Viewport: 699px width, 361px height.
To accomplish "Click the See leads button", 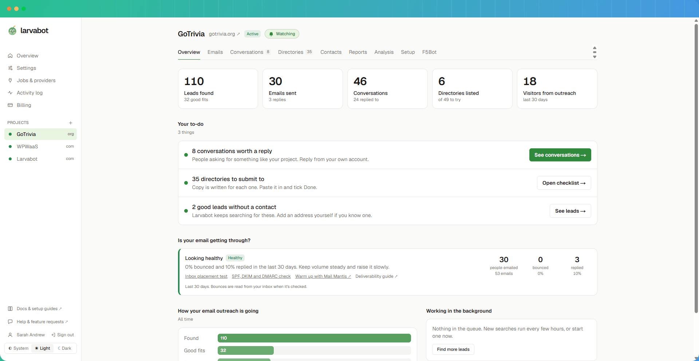I will tap(570, 211).
